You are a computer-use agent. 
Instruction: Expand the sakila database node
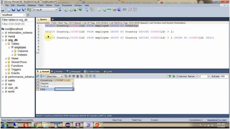[3, 81]
